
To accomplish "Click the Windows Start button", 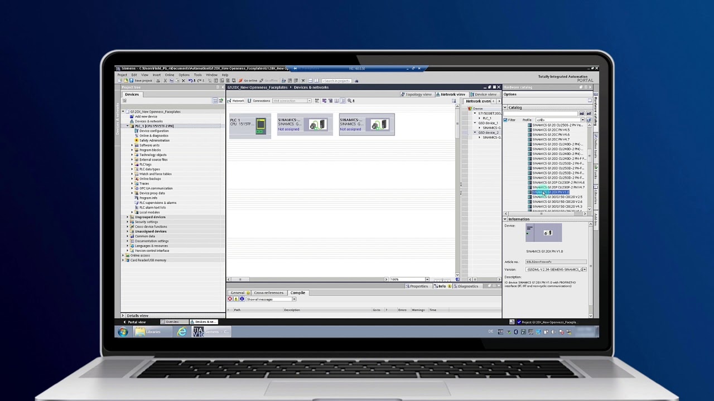I will click(x=123, y=332).
